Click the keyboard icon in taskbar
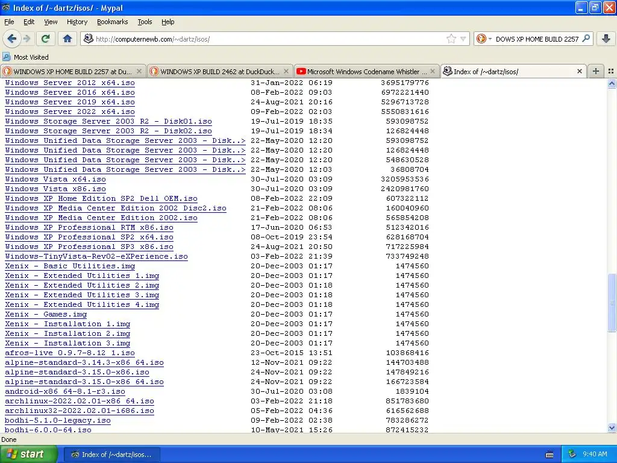 [x=550, y=455]
